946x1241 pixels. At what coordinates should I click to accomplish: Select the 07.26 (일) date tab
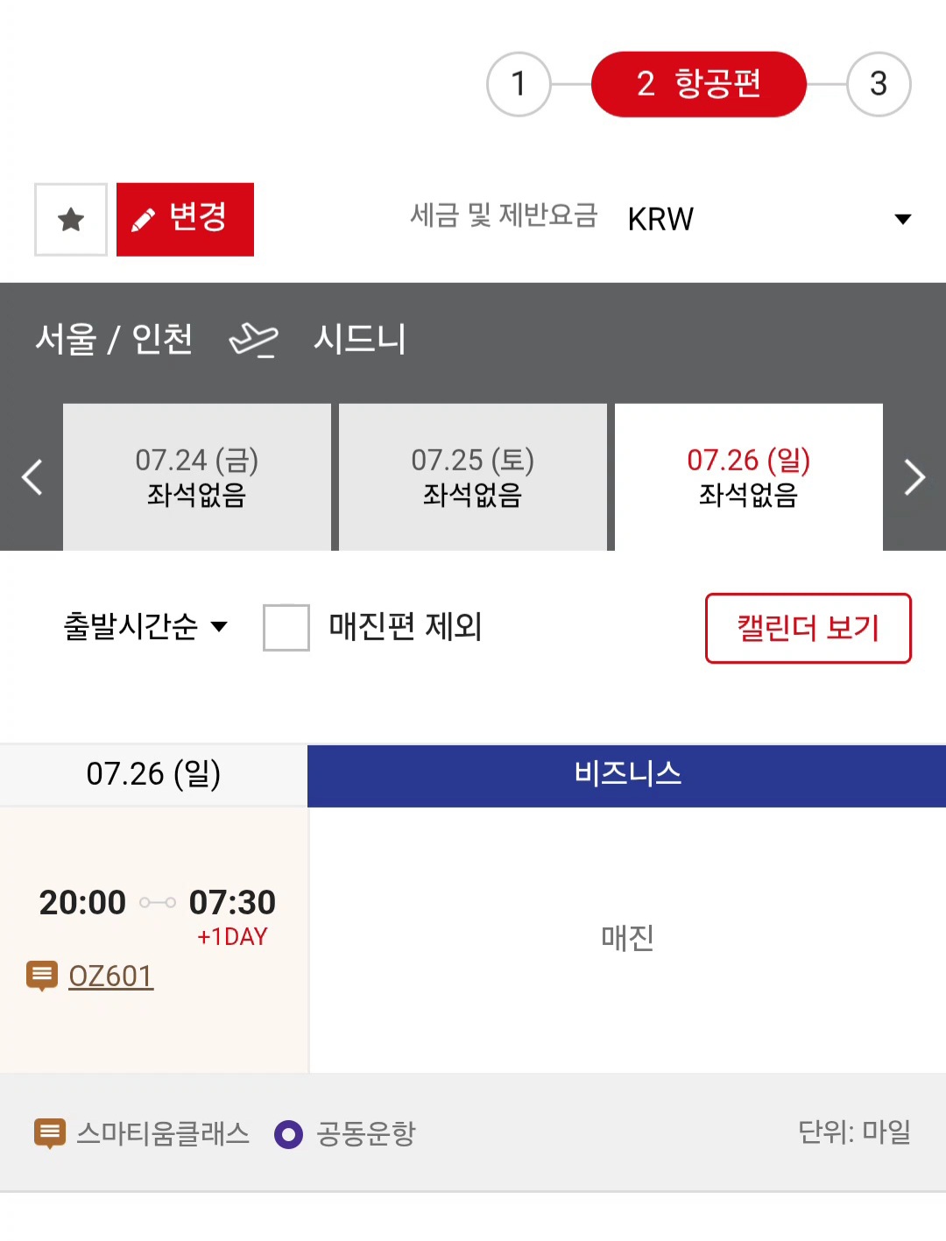pos(749,477)
